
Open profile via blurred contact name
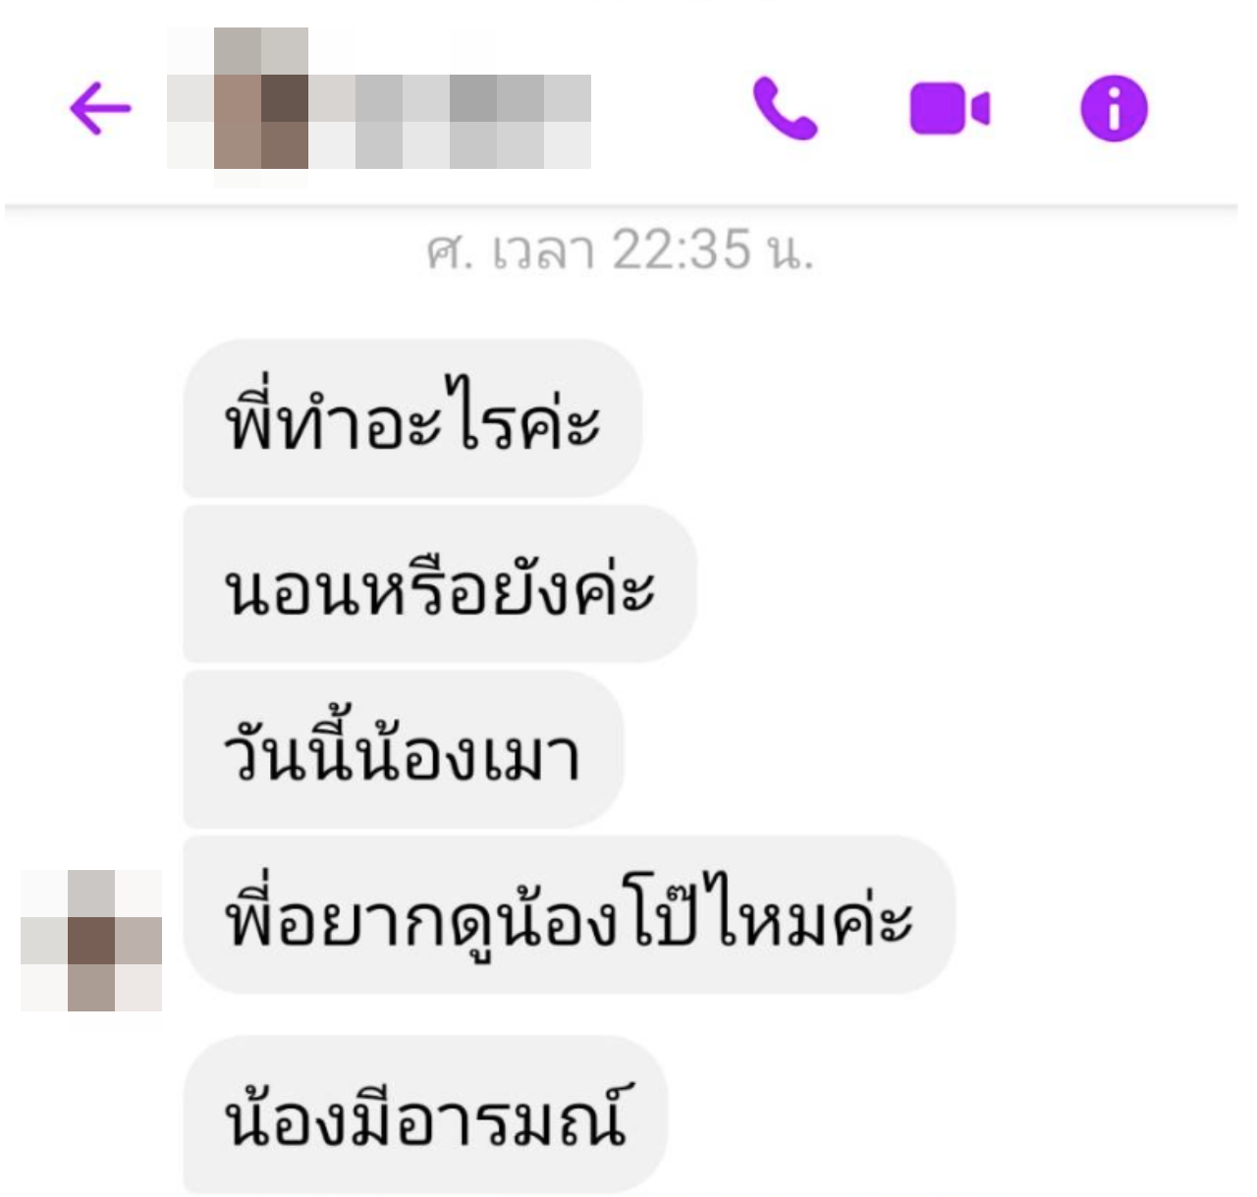[x=450, y=121]
